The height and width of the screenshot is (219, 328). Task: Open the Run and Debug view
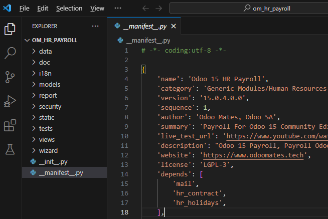click(10, 101)
